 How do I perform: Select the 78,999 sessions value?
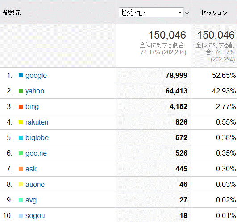point(176,76)
